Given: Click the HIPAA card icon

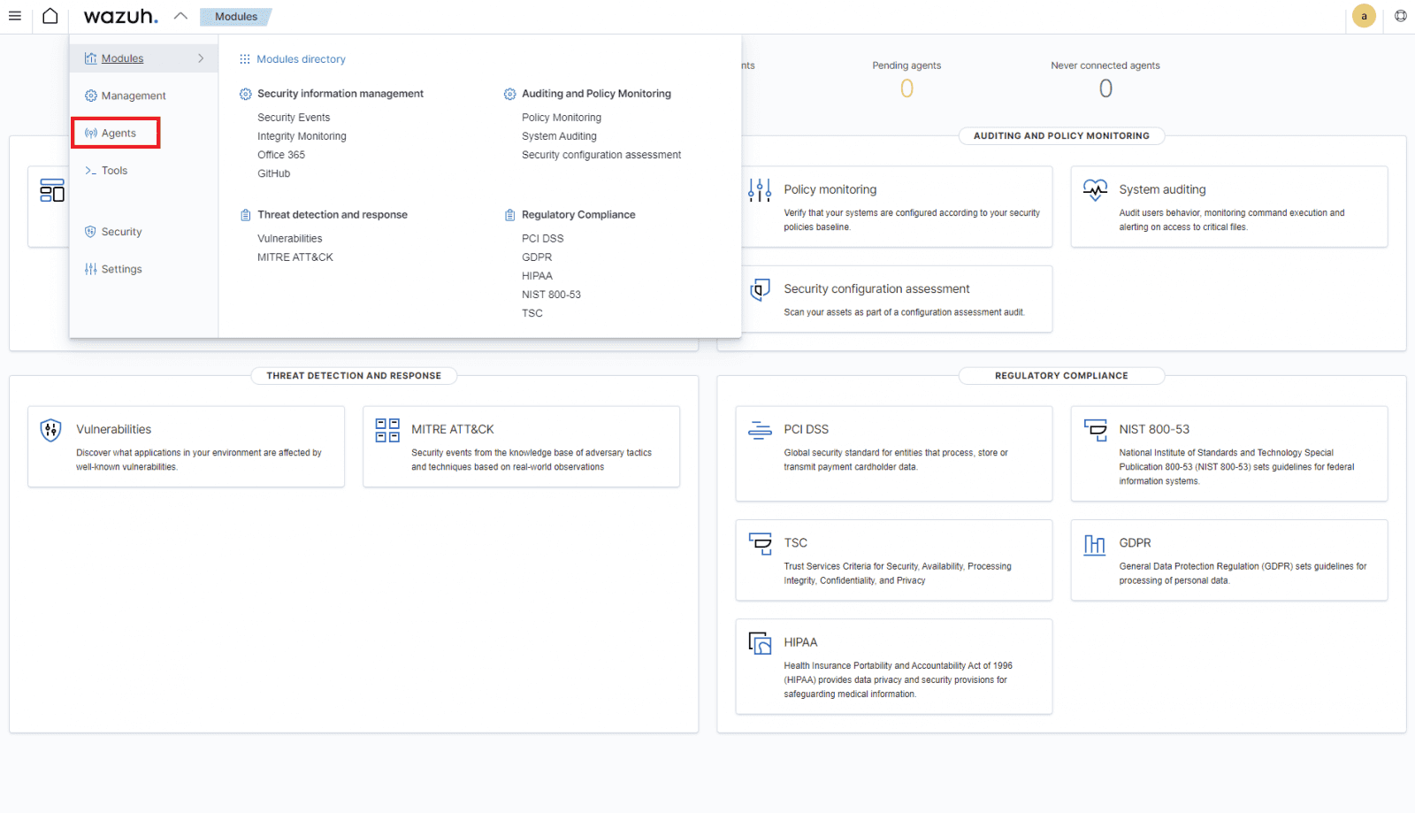Looking at the screenshot, I should coord(760,643).
